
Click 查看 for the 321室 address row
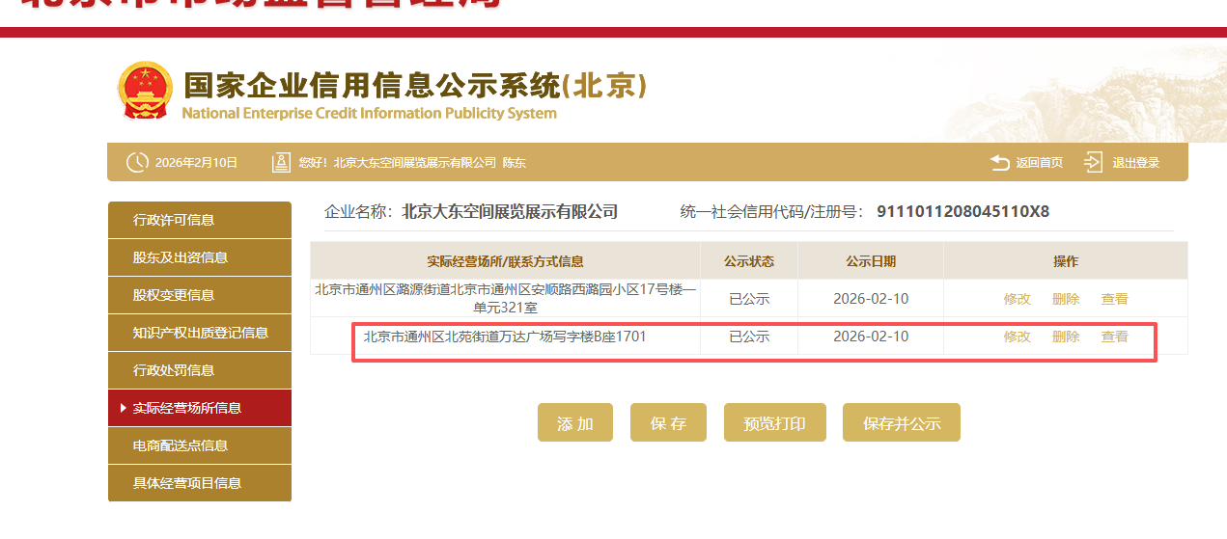point(1115,299)
